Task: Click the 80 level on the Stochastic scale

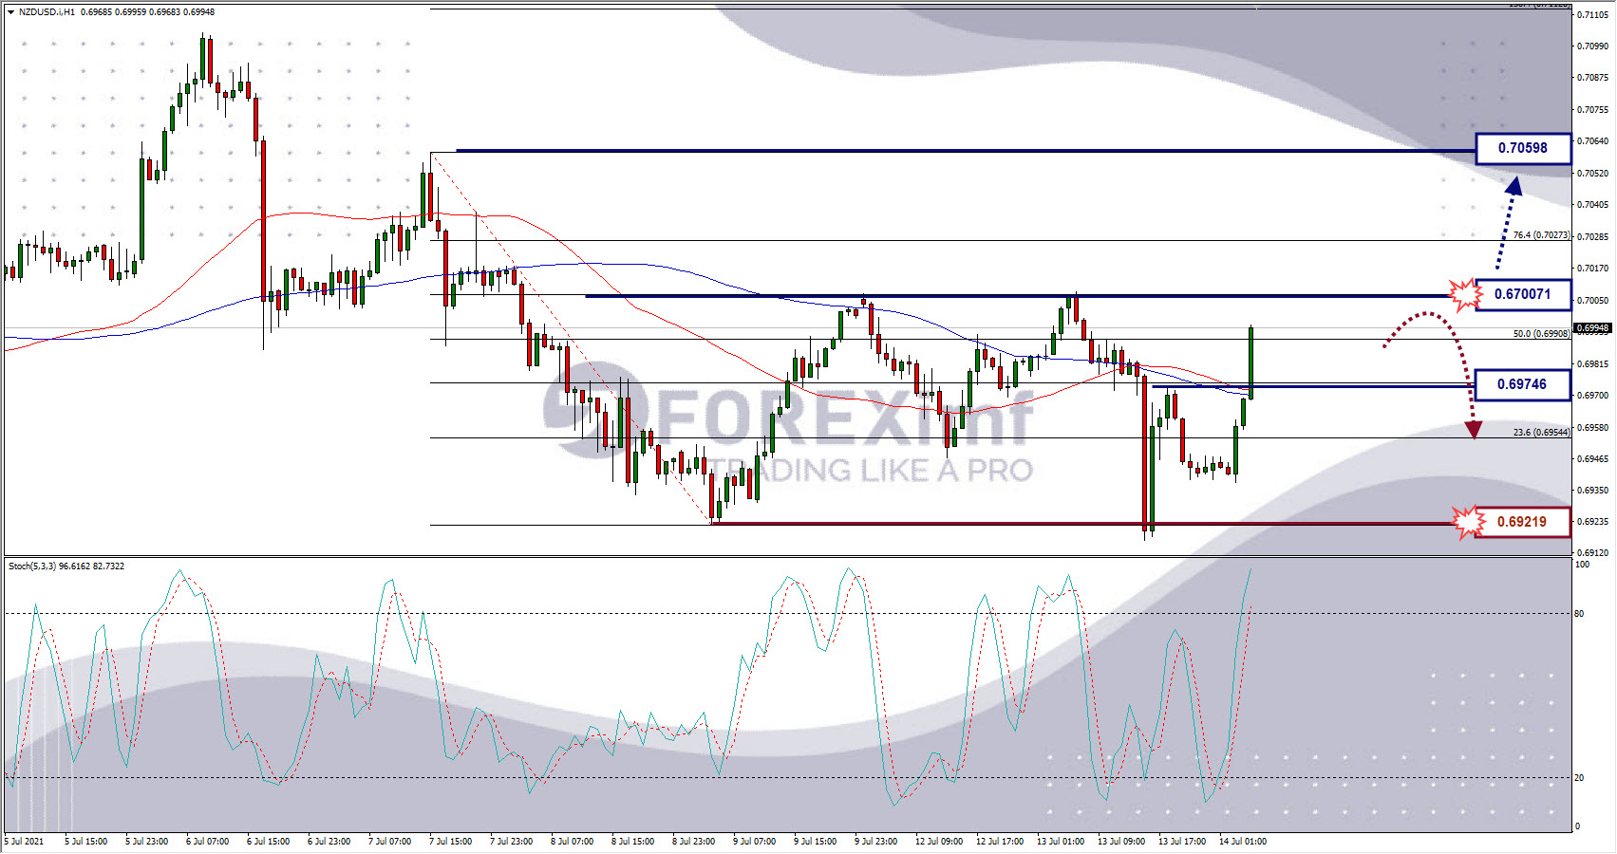Action: pyautogui.click(x=1579, y=614)
